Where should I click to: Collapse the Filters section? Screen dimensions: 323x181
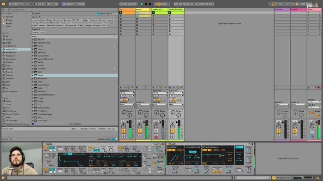pyautogui.click(x=33, y=13)
